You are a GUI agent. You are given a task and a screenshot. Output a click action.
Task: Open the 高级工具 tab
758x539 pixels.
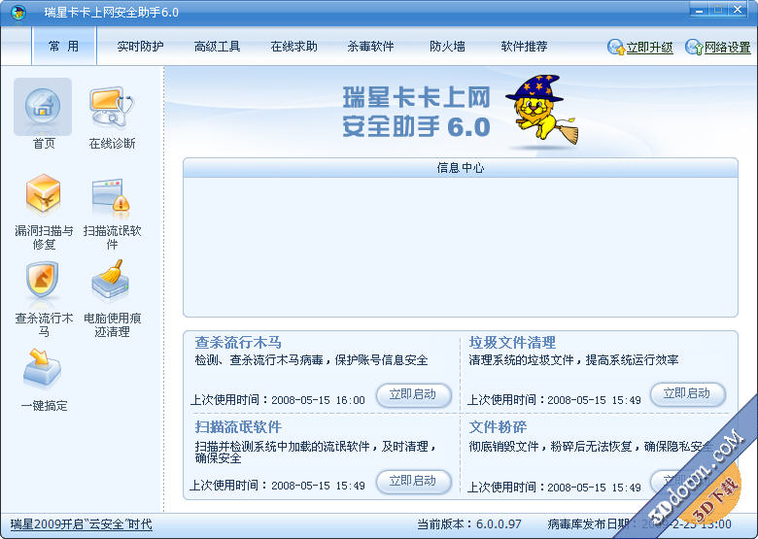[x=217, y=47]
